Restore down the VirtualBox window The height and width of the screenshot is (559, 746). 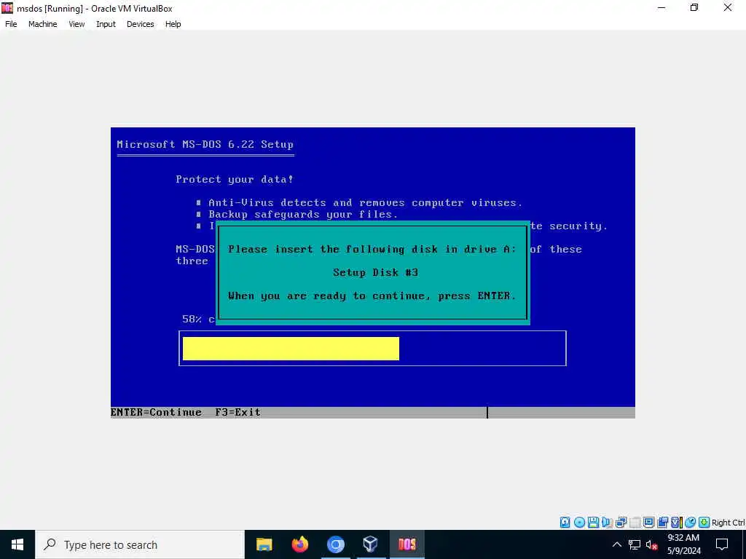pos(694,7)
